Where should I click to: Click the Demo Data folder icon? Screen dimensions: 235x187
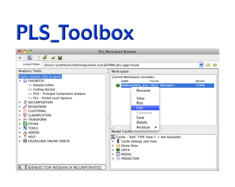(x=118, y=145)
